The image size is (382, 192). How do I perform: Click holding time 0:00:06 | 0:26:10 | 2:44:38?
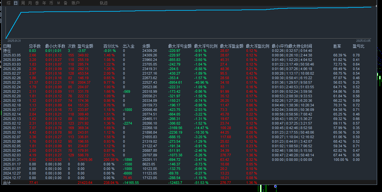click(292, 55)
